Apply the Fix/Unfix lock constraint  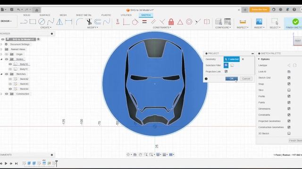click(x=171, y=22)
